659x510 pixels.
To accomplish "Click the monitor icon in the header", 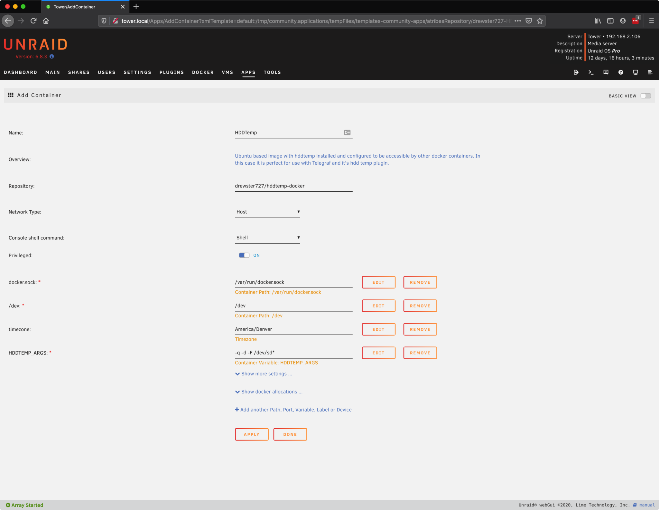I will (x=636, y=72).
